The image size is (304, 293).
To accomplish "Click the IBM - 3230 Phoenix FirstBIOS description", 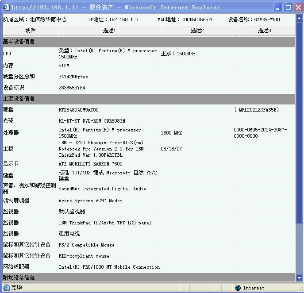I will 101,149.
